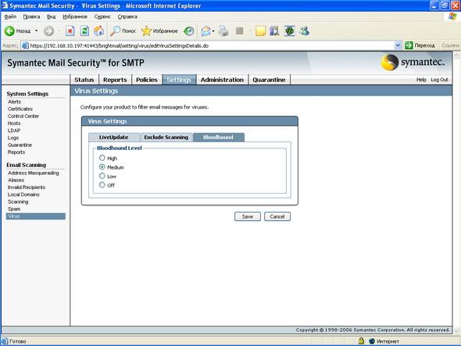Screen dimensions: 461x346
Task: Switch to the Bloodhound tab
Action: coord(218,137)
